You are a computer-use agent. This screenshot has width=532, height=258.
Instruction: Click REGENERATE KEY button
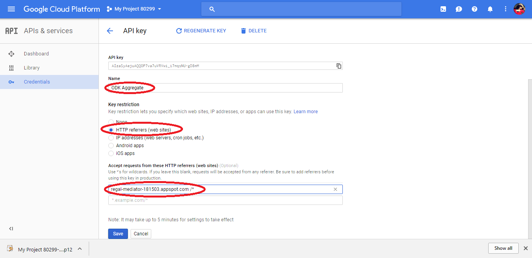click(x=201, y=31)
